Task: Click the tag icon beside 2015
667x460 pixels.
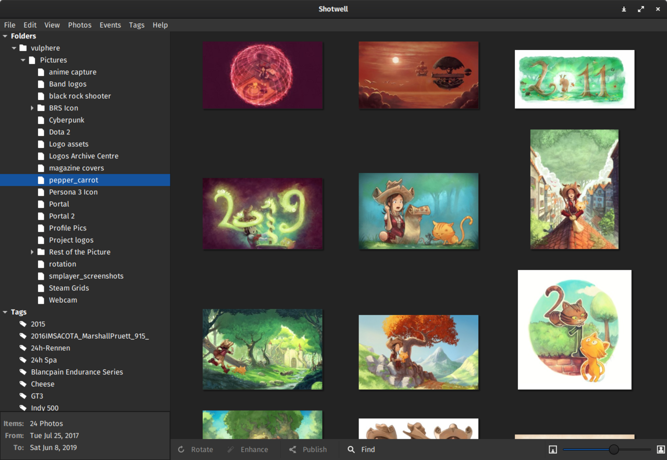Action: pos(23,324)
